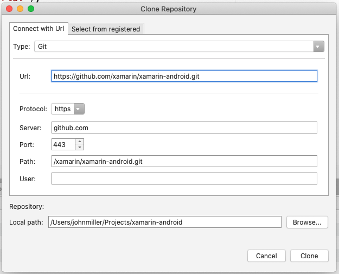Expand the Type dropdown arrow
This screenshot has width=339, height=274.
pyautogui.click(x=319, y=47)
